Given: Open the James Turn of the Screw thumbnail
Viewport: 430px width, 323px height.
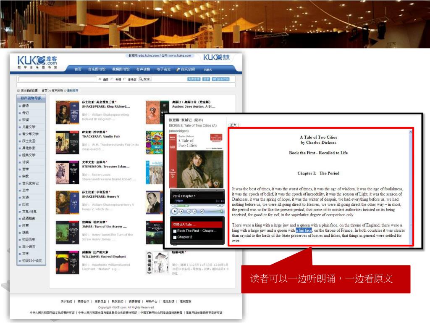Looking at the screenshot, I should 67,232.
